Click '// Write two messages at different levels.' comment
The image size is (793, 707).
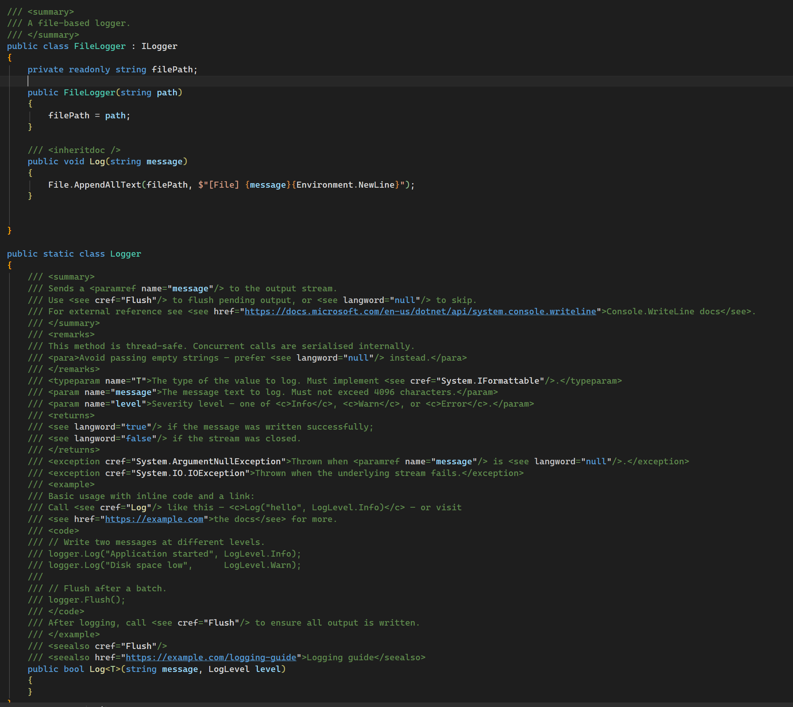click(156, 542)
